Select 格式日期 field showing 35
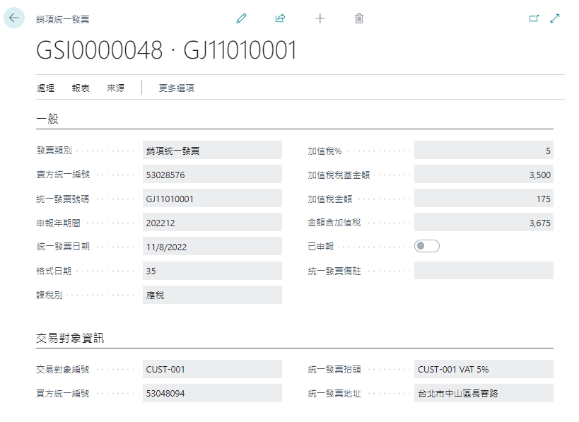 tap(212, 271)
